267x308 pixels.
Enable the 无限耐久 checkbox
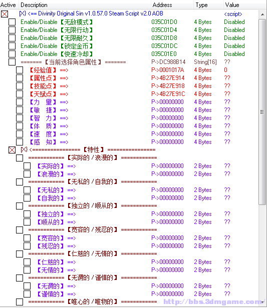(x=12, y=38)
